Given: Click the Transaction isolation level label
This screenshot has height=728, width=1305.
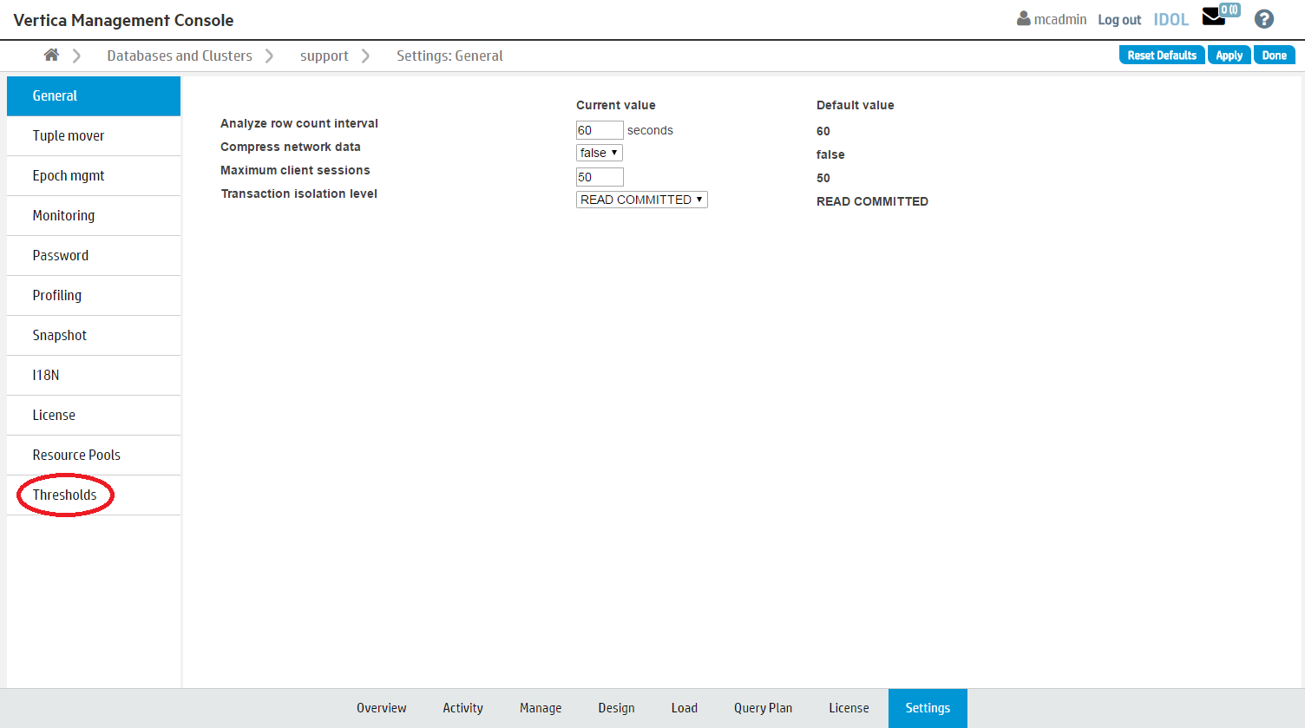Looking at the screenshot, I should coord(298,193).
